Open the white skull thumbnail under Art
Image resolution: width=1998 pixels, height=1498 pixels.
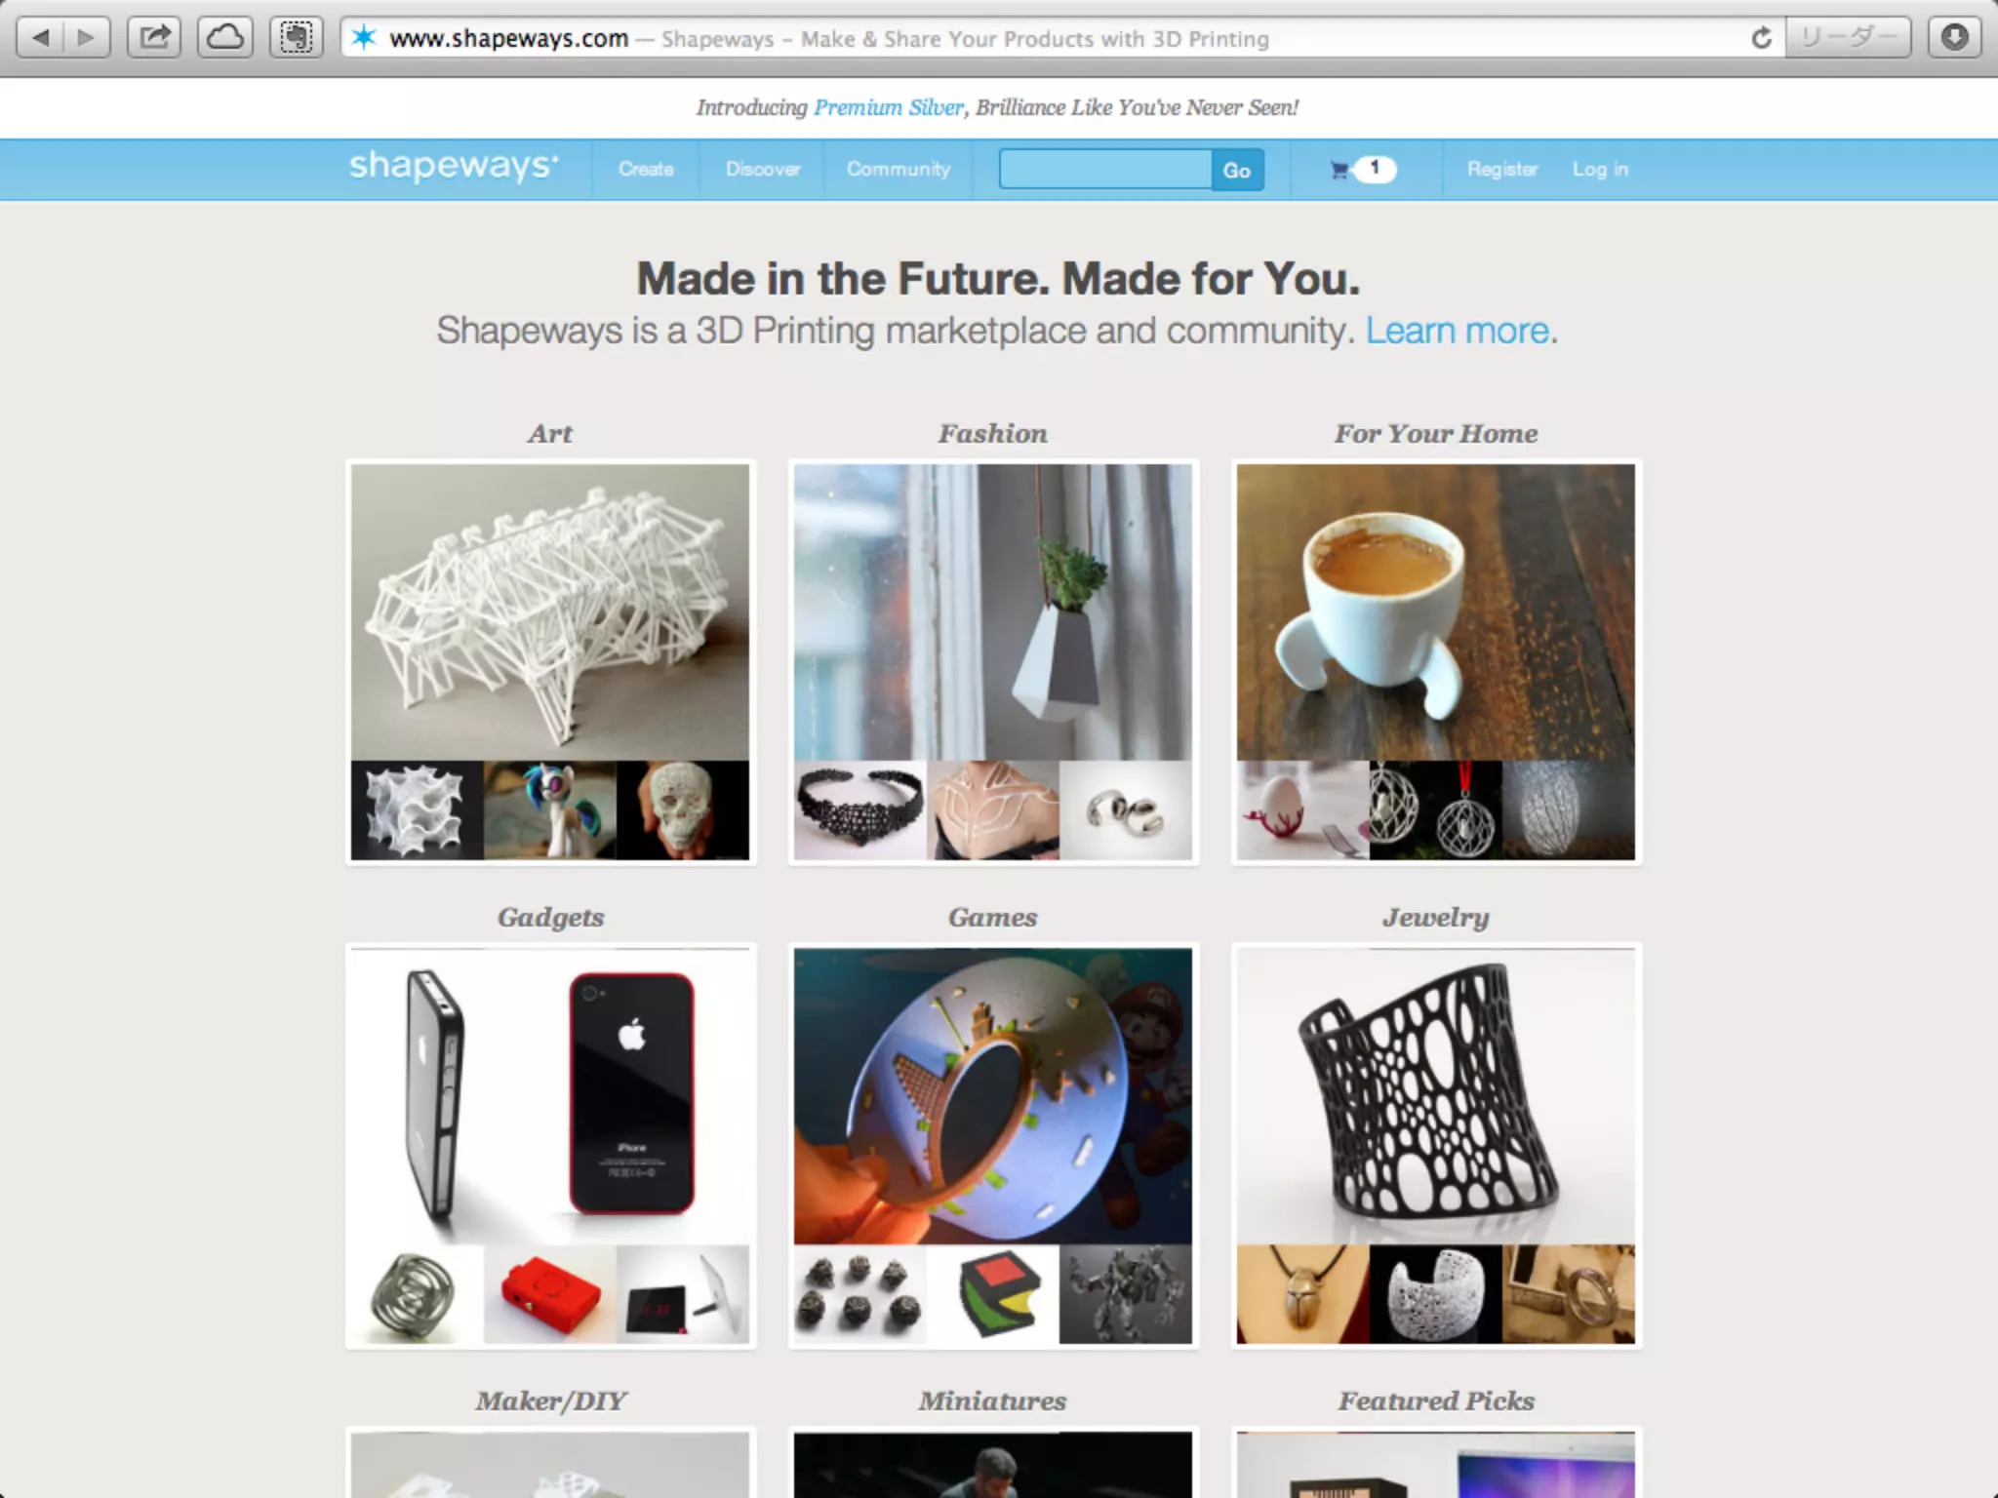[x=683, y=810]
